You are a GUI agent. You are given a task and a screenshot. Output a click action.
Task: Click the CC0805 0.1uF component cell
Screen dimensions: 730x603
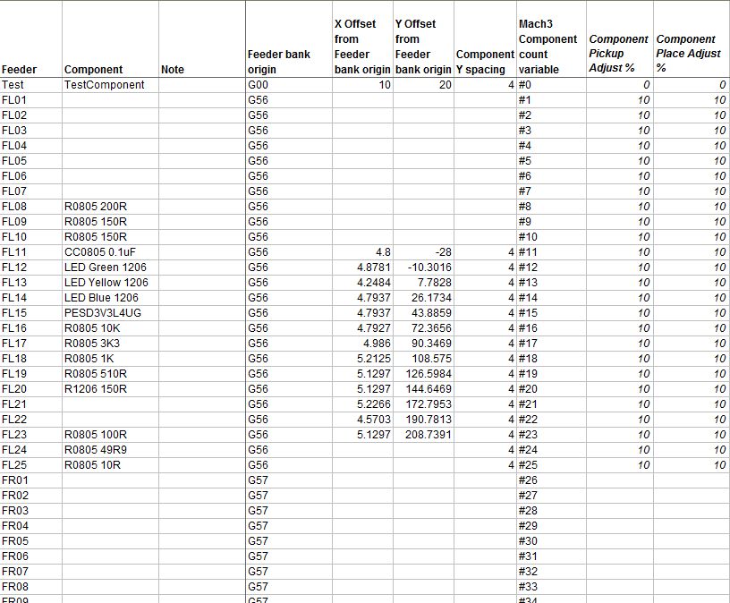98,252
